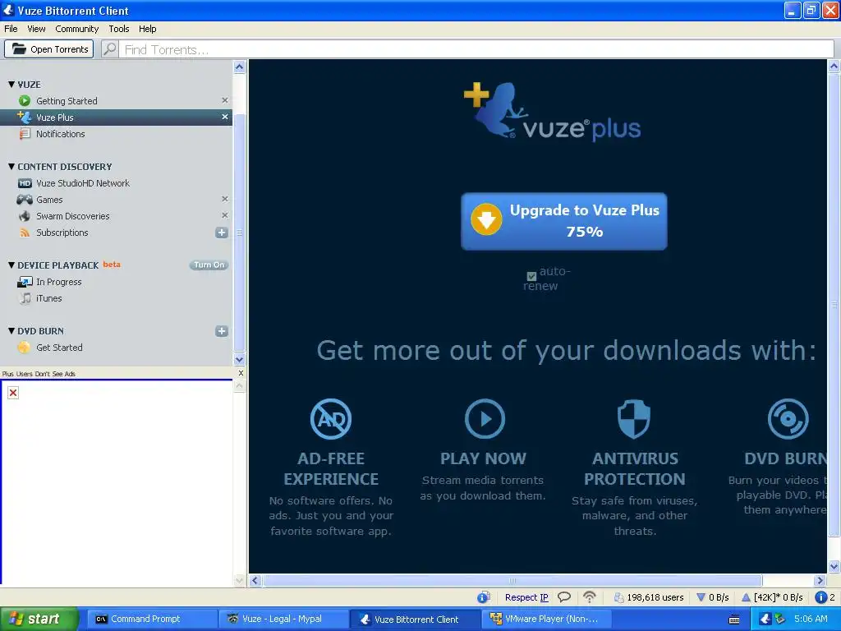Switch to Vuze - Legal - Mypal taskbar window
841x631 pixels.
point(282,619)
